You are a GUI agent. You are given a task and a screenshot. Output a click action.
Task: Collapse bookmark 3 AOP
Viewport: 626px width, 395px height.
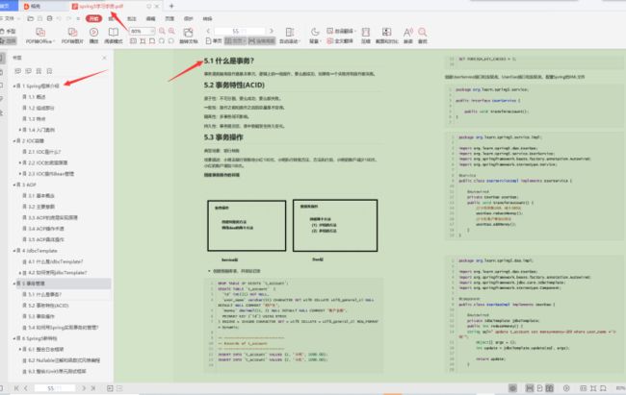[x=14, y=185]
